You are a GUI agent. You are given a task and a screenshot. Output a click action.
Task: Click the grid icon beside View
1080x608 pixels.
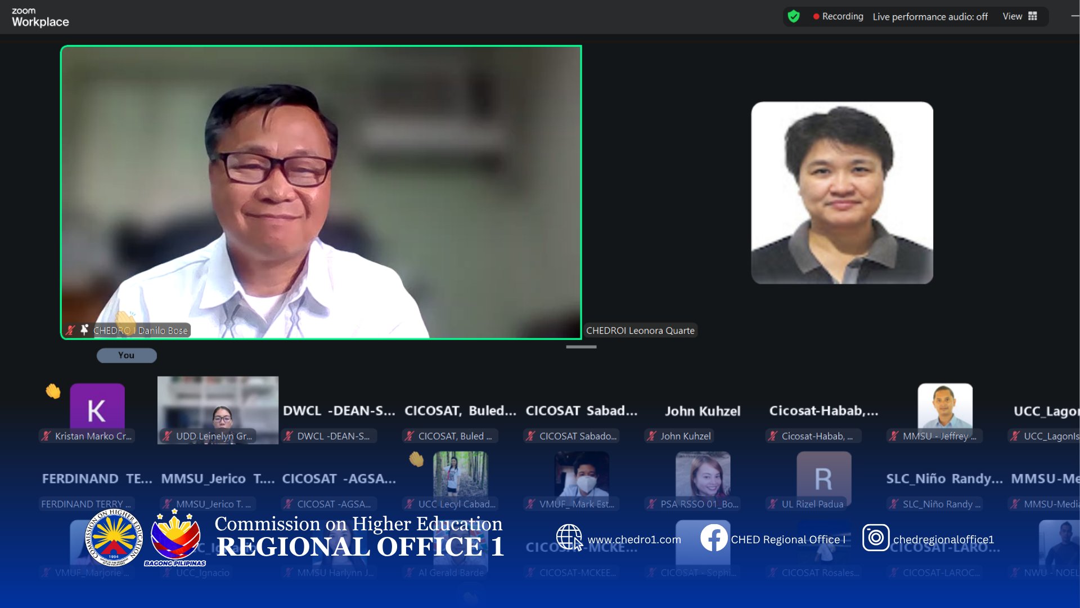[x=1033, y=16]
